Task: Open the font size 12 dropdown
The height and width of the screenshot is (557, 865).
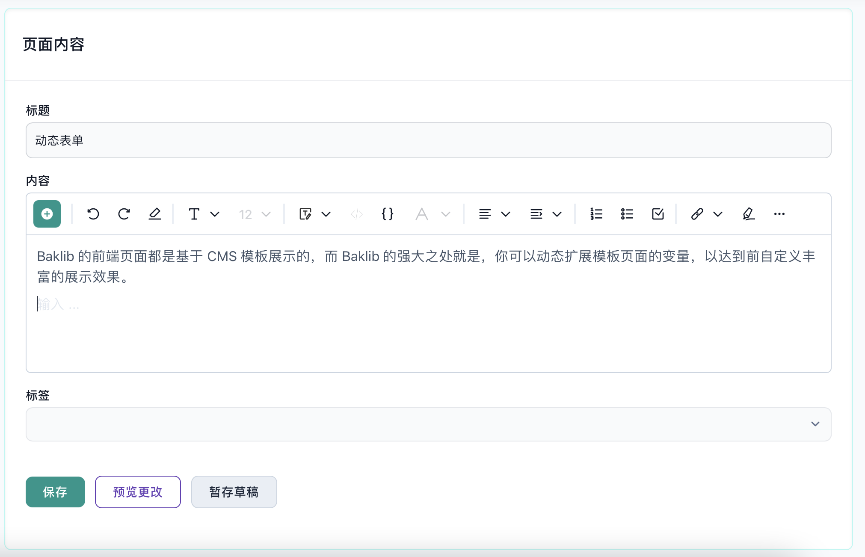Action: pyautogui.click(x=255, y=214)
